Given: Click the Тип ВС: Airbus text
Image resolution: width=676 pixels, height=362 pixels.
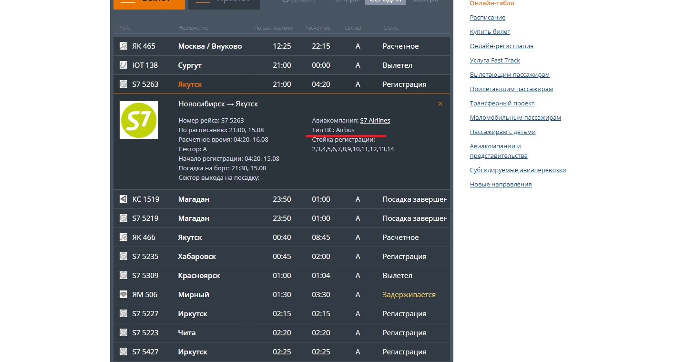Looking at the screenshot, I should coord(333,130).
